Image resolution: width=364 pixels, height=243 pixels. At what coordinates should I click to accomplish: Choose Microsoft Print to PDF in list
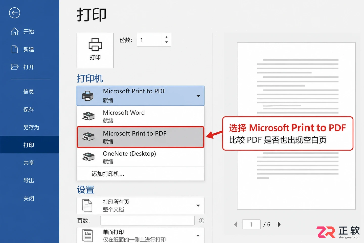point(140,137)
